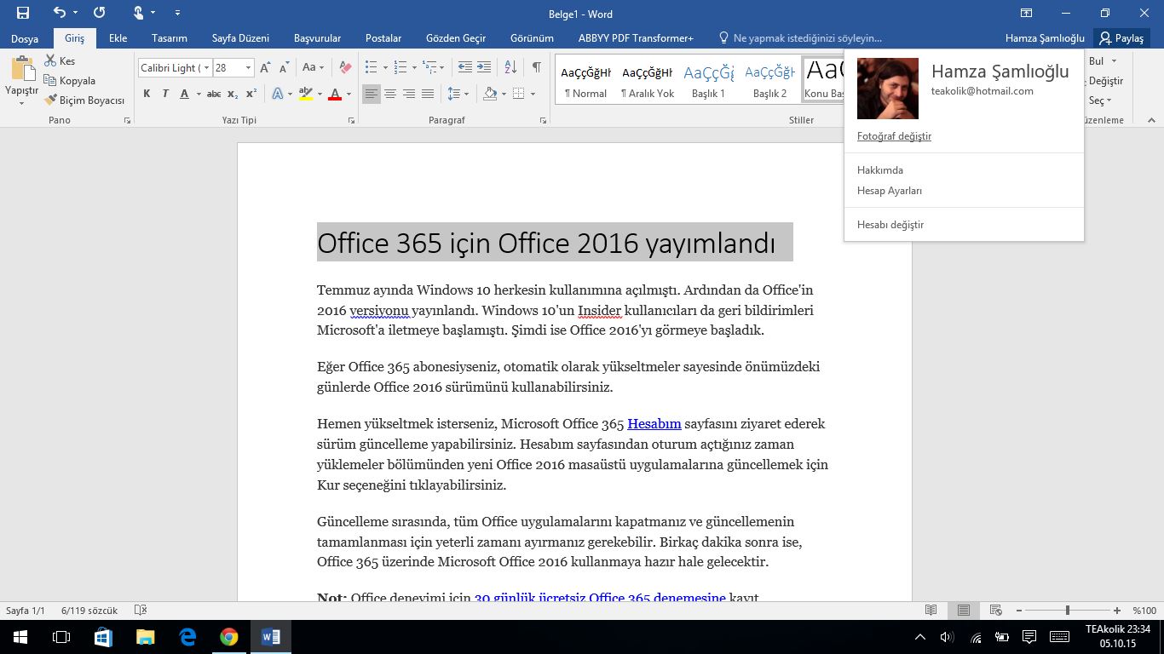Image resolution: width=1164 pixels, height=654 pixels.
Task: Apply shading with paint bucket icon
Action: tap(490, 94)
